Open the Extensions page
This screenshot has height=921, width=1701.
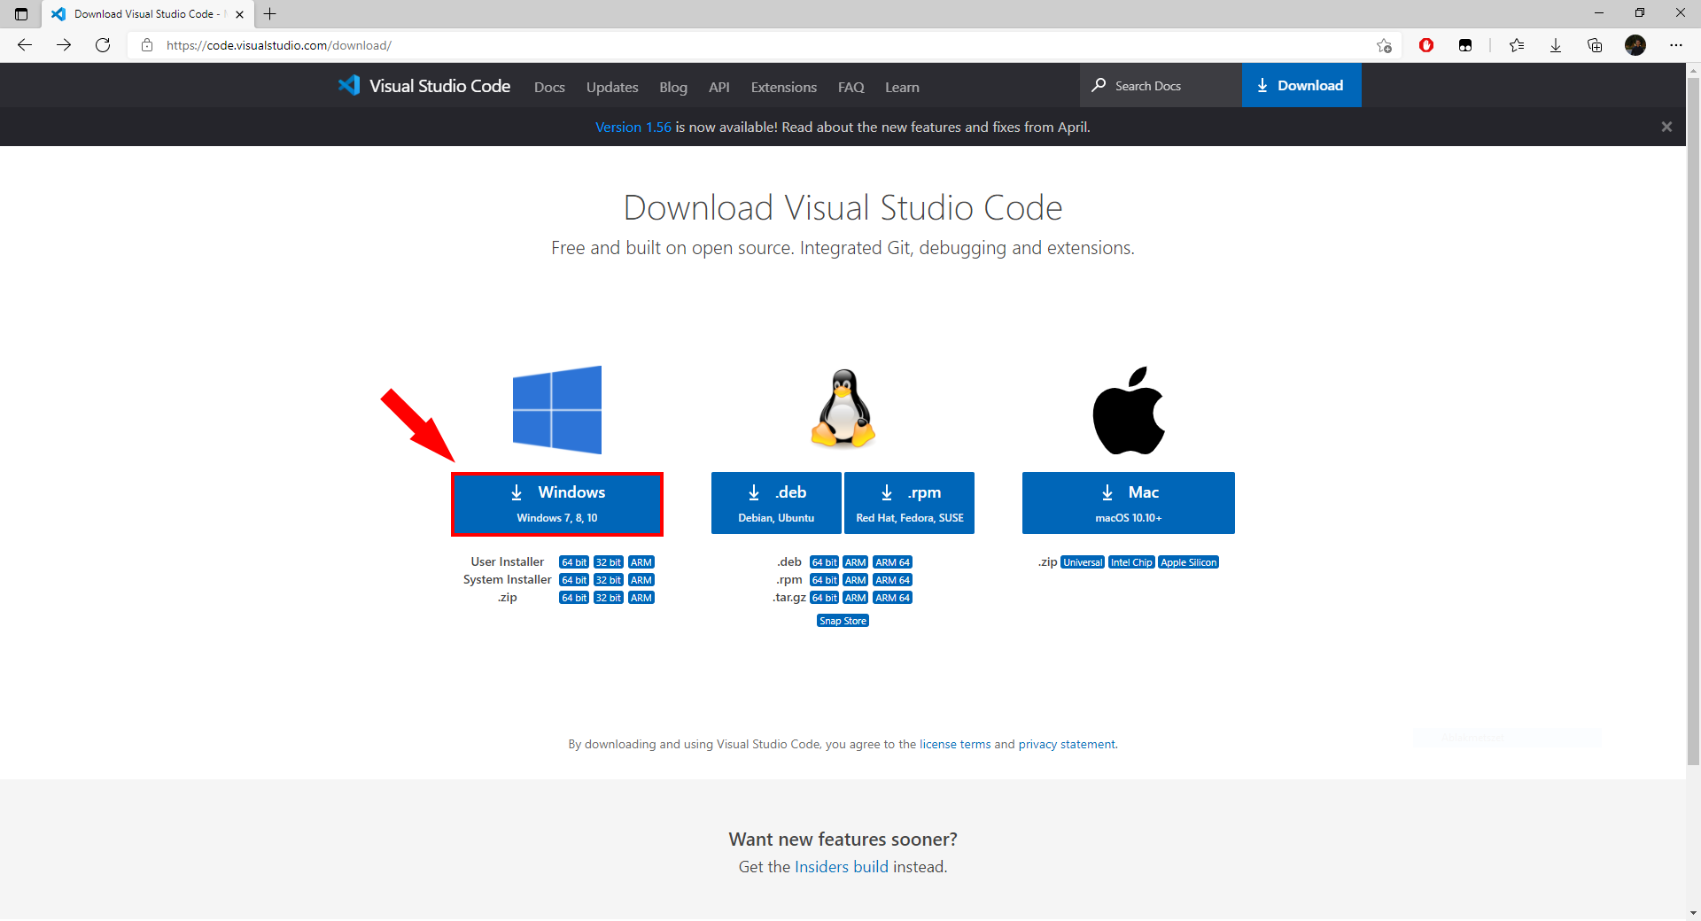[x=784, y=87]
